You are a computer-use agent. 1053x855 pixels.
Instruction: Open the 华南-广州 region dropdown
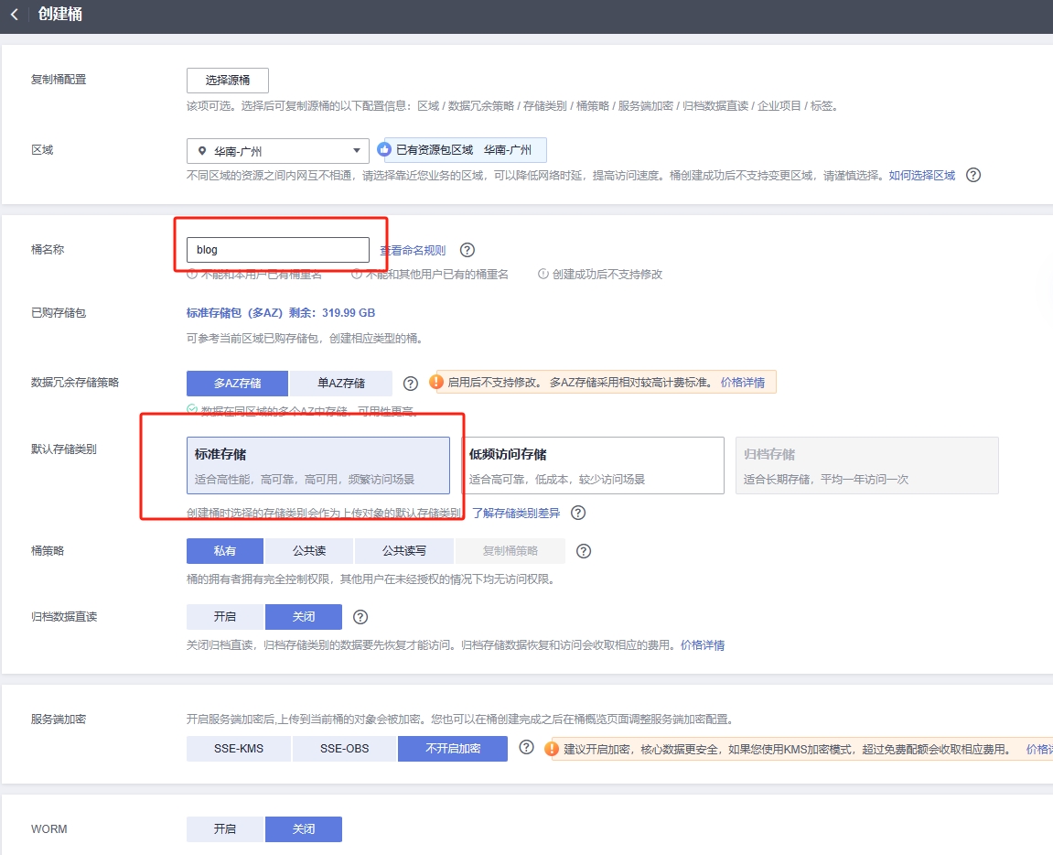(277, 151)
